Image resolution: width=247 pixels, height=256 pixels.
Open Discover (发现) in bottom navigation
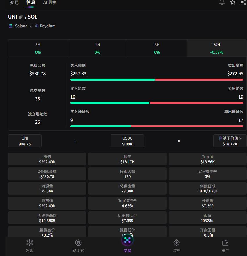point(30,246)
